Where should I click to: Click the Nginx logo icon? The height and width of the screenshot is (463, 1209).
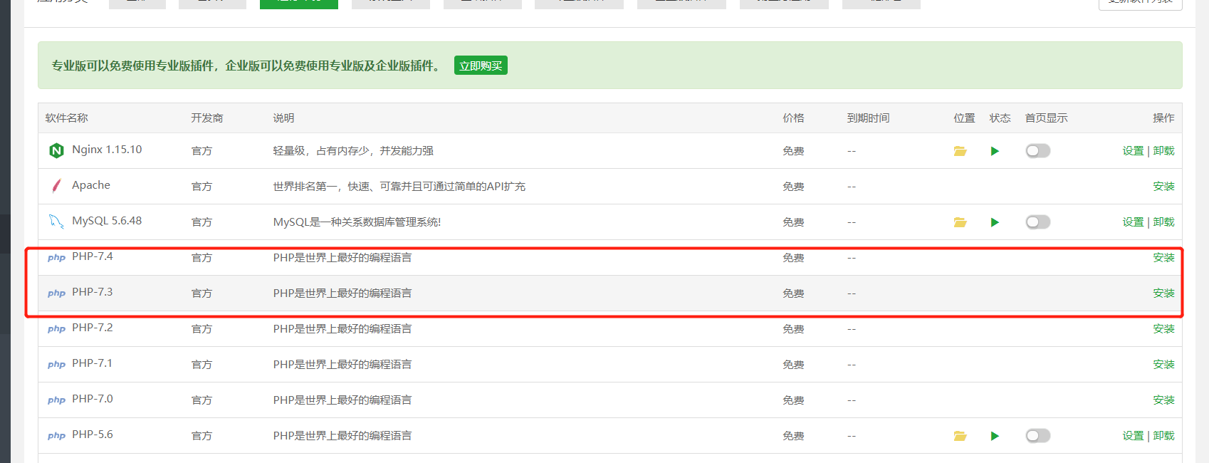click(56, 150)
